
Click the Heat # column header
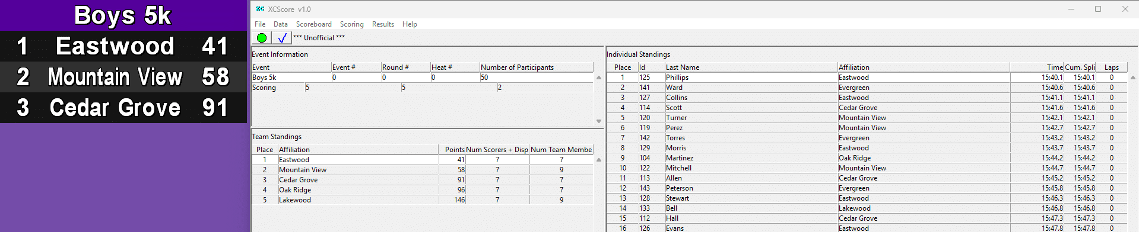click(455, 67)
